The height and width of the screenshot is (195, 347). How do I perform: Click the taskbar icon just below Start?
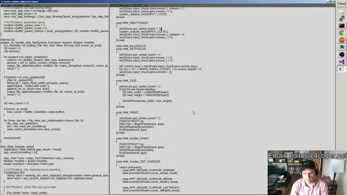pyautogui.click(x=342, y=12)
